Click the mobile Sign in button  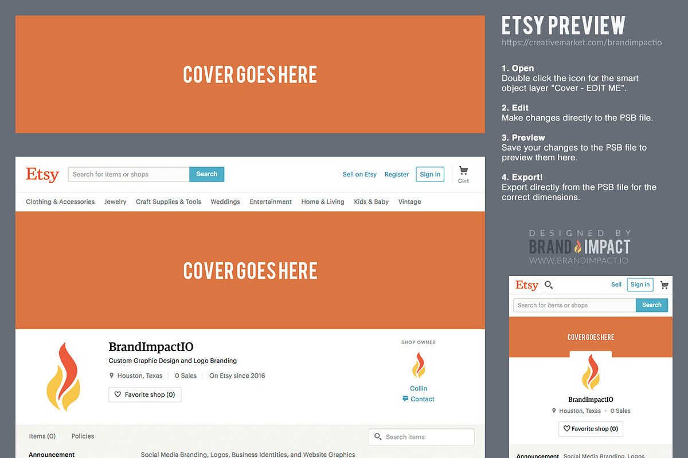(640, 285)
